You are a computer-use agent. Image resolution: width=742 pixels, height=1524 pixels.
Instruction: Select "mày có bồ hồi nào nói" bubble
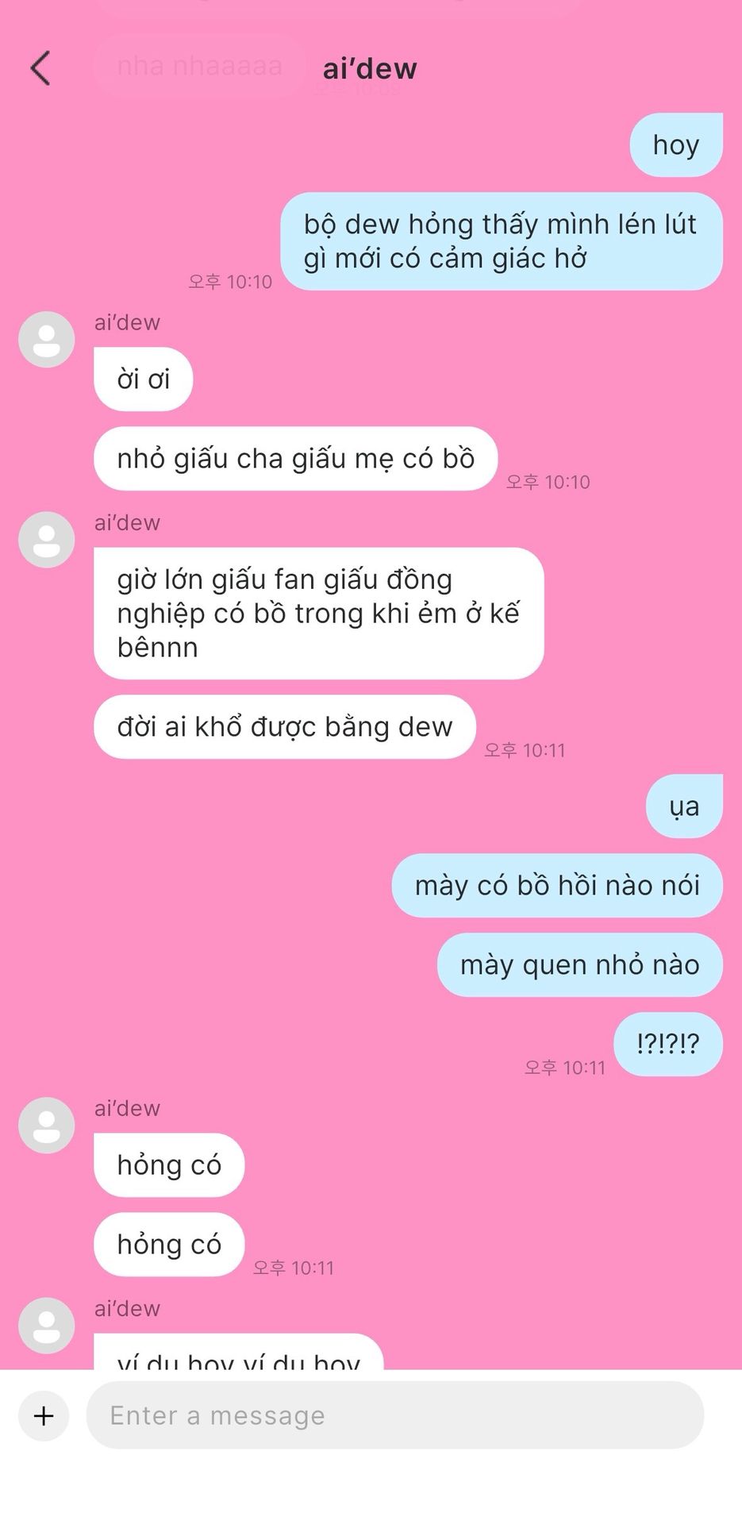point(557,885)
